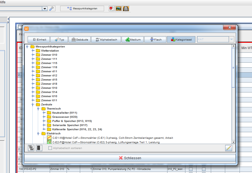The height and width of the screenshot is (173, 252).
Task: Open the KAT dropdown
Action: coord(232,39)
